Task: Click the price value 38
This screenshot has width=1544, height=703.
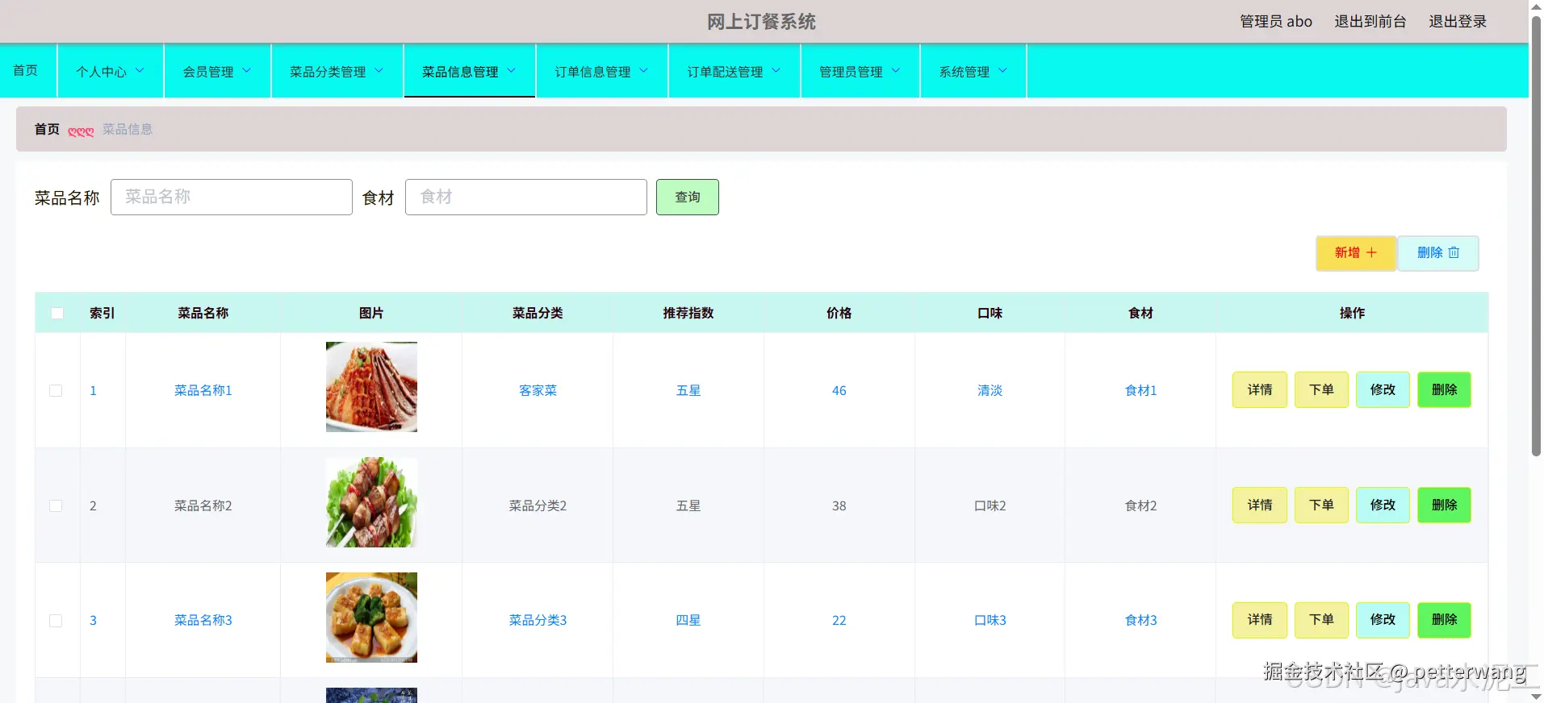Action: click(839, 505)
